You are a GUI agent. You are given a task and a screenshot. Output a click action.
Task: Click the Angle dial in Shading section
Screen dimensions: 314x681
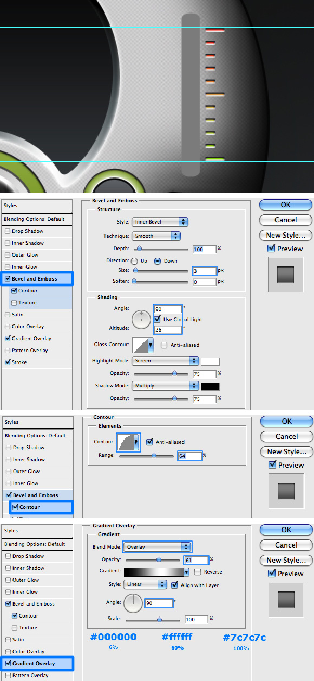point(141,319)
